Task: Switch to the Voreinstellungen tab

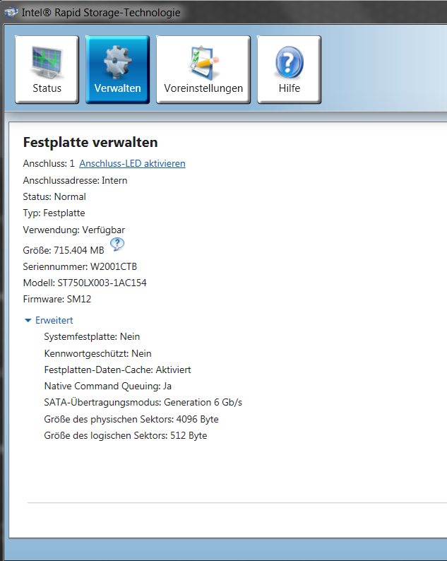Action: [203, 69]
